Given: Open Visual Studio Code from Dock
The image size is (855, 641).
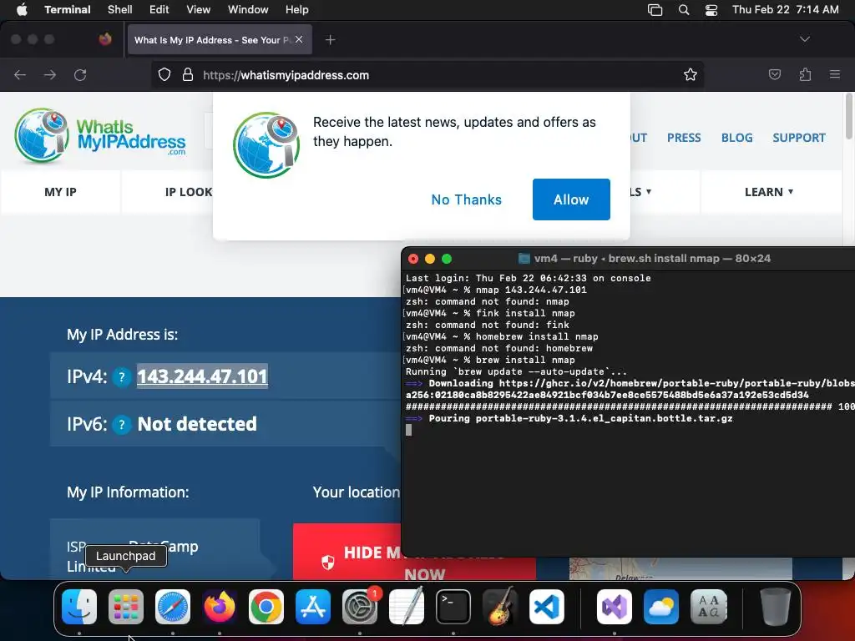Looking at the screenshot, I should [546, 607].
